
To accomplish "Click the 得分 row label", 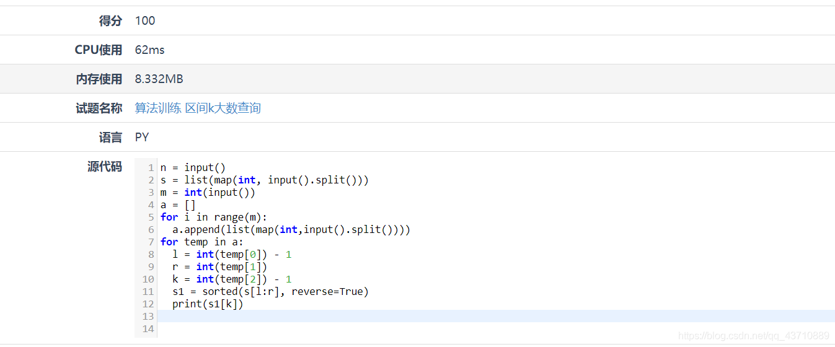I will click(x=111, y=20).
